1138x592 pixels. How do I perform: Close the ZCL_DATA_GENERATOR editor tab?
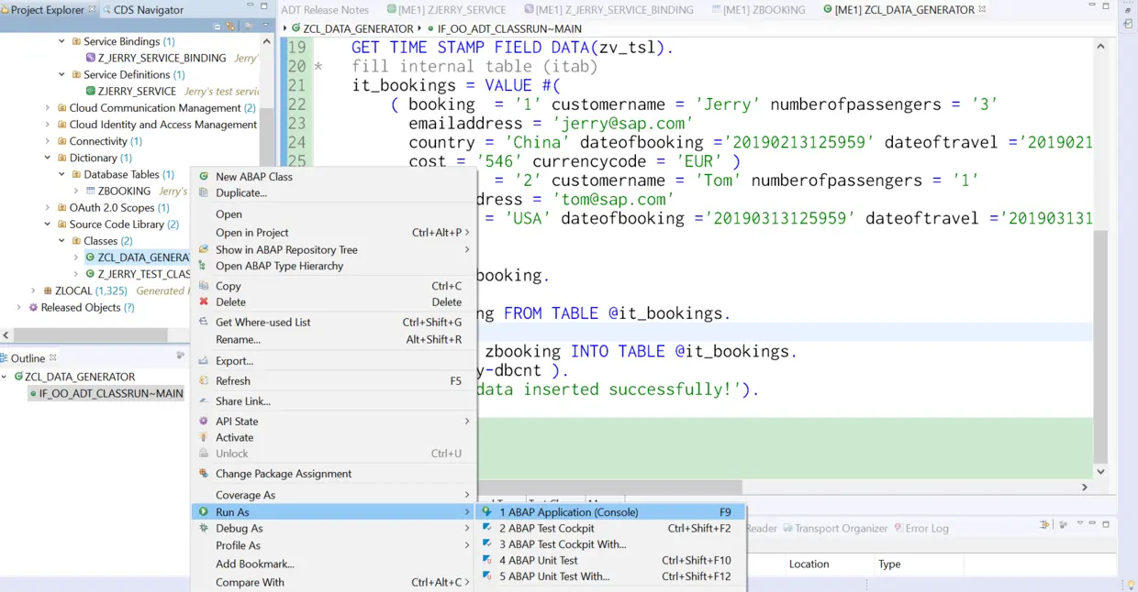[983, 9]
